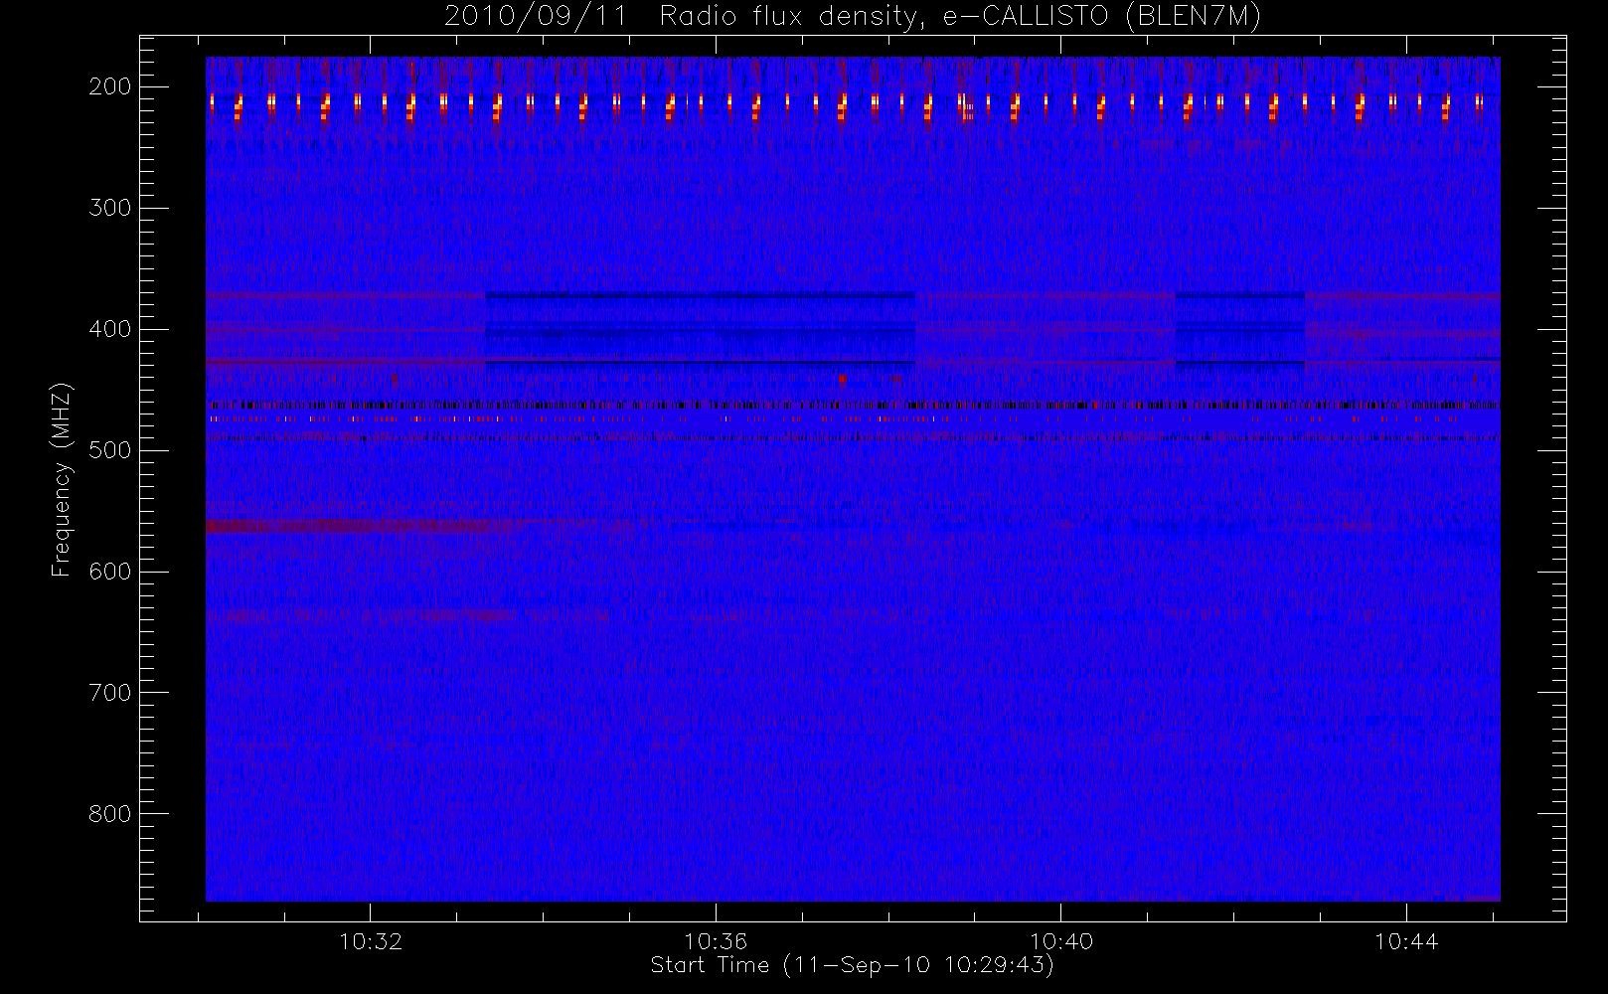Click the 'Frequency (MHZ)' axis label
Image resolution: width=1608 pixels, height=994 pixels.
point(62,479)
